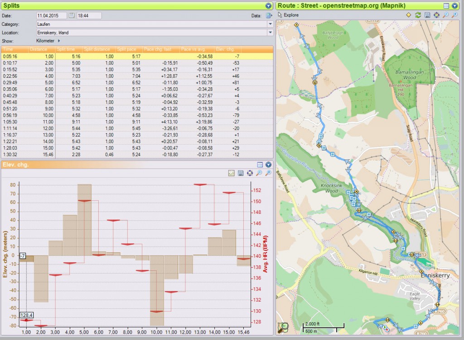The image size is (464, 340).
Task: Toggle the Elev. chg. chart panel layout icon
Action: pyautogui.click(x=260, y=165)
